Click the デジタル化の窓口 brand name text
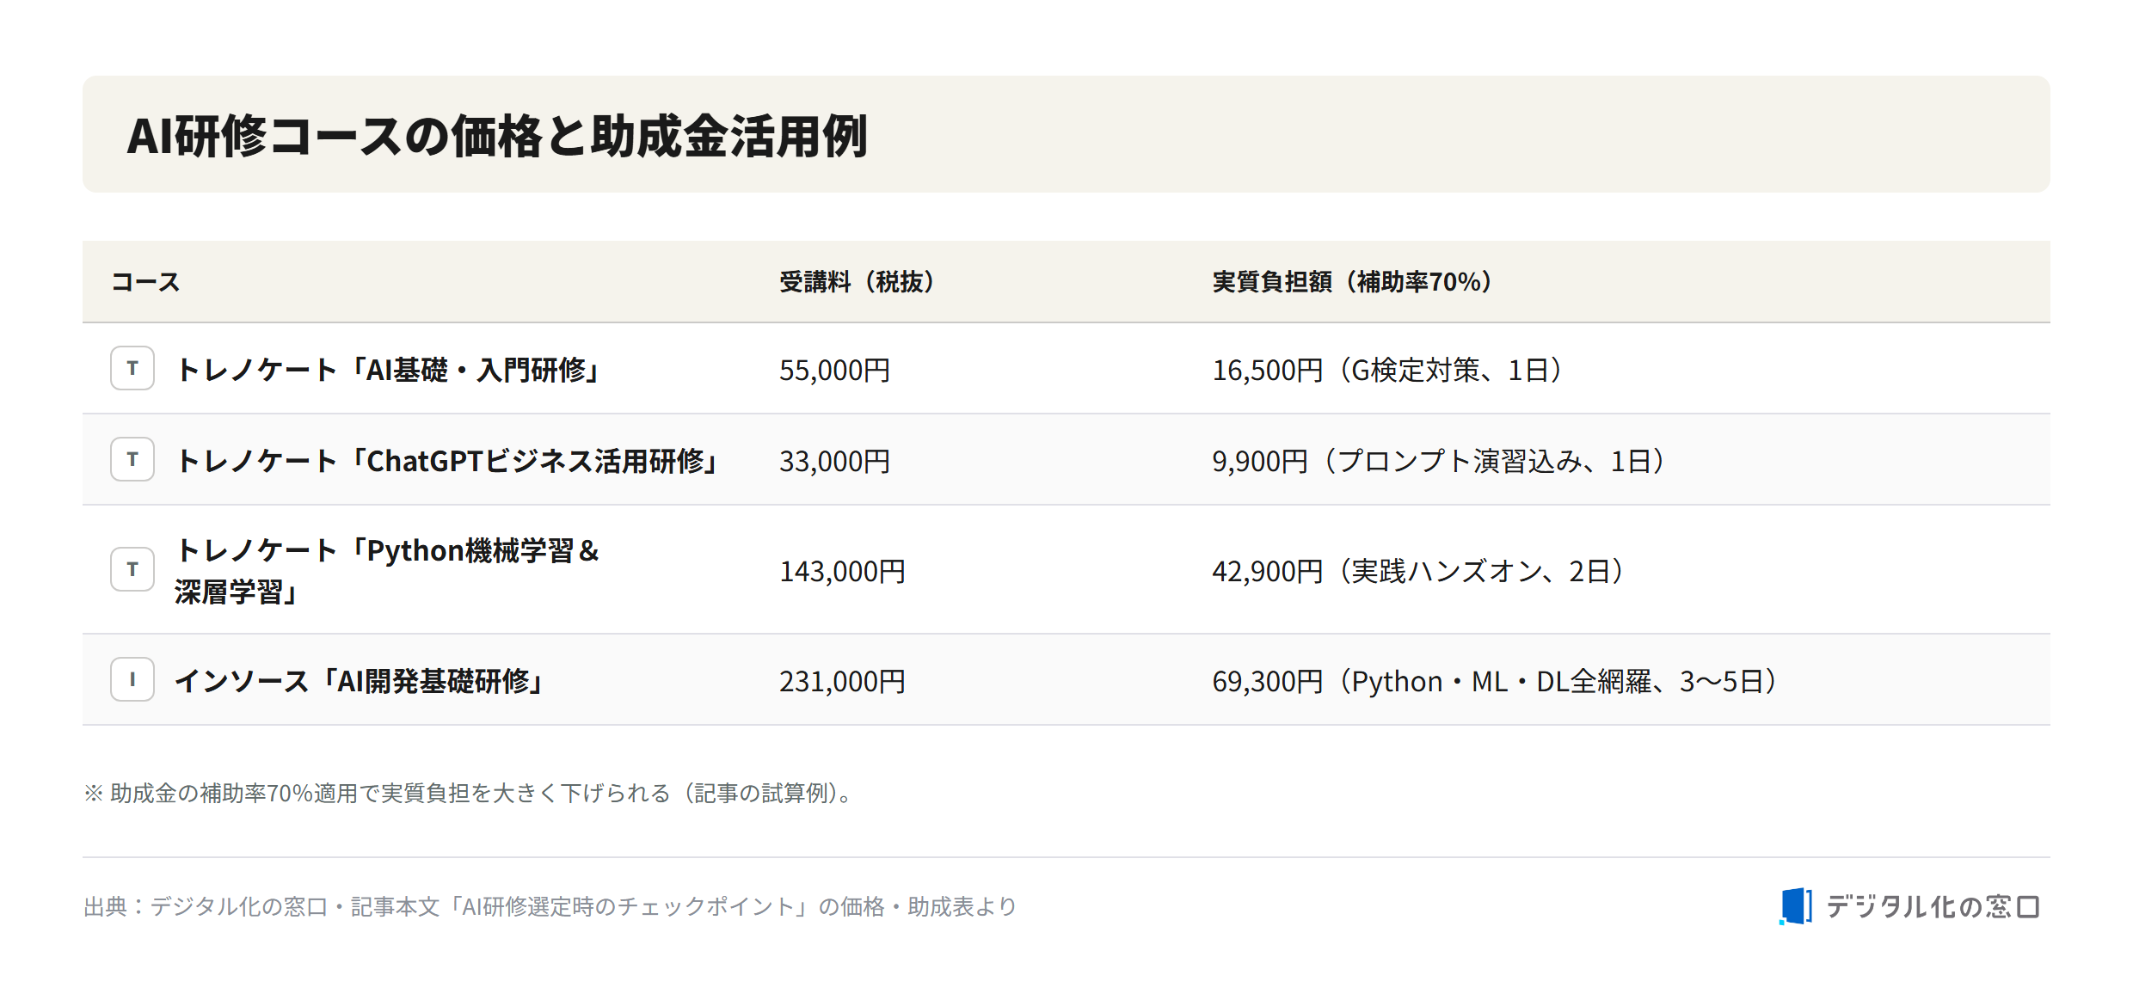 pos(1933,906)
